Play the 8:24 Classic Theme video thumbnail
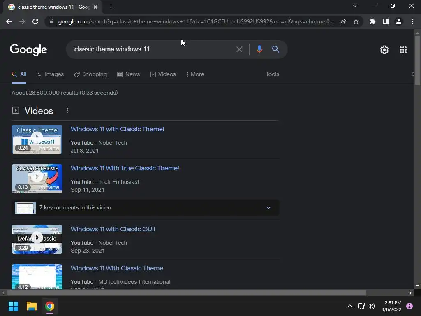Image resolution: width=421 pixels, height=316 pixels. point(37,139)
